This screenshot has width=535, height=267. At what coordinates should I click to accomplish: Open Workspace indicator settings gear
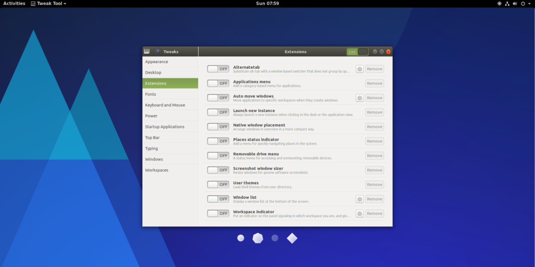coord(359,214)
